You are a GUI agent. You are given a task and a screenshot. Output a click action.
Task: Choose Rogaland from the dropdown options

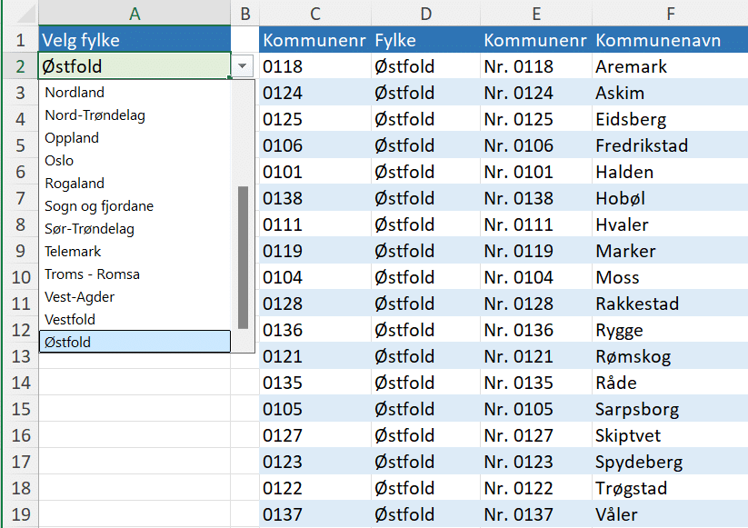click(75, 184)
